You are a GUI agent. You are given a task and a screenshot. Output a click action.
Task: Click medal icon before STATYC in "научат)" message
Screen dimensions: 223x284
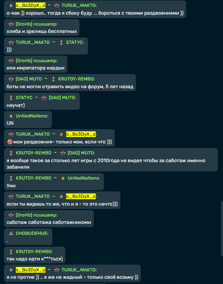click(11, 98)
